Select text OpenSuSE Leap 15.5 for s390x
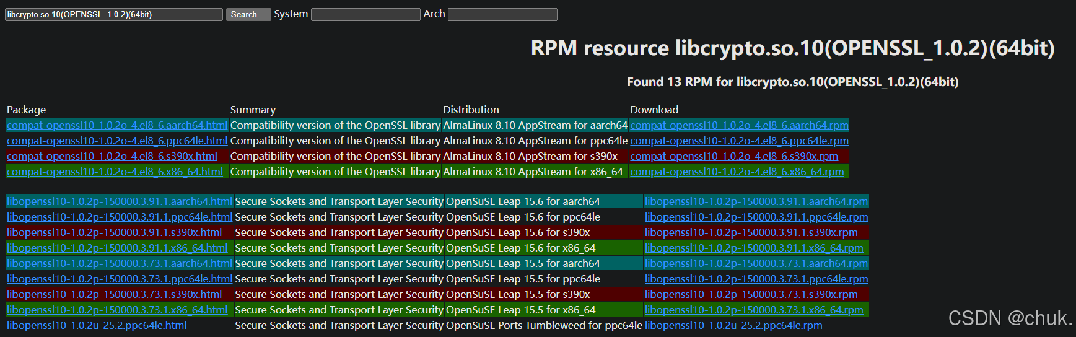The image size is (1076, 337). pos(518,294)
